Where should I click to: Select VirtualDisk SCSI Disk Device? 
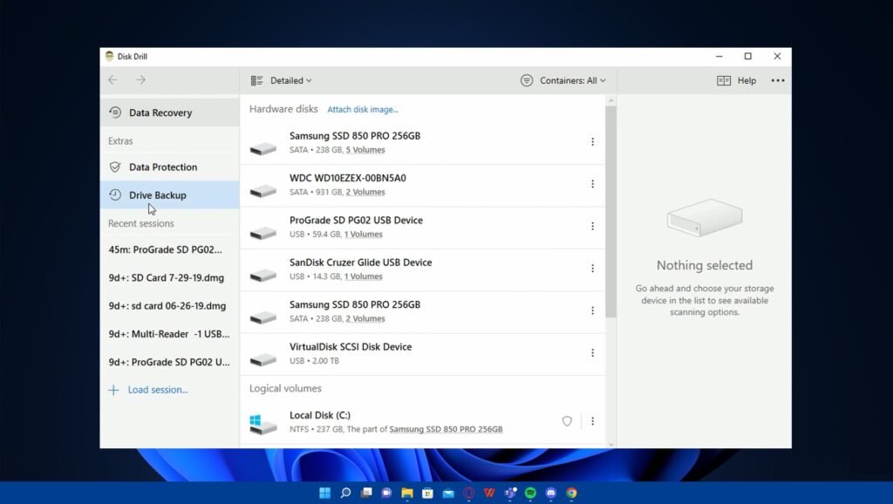pos(423,354)
